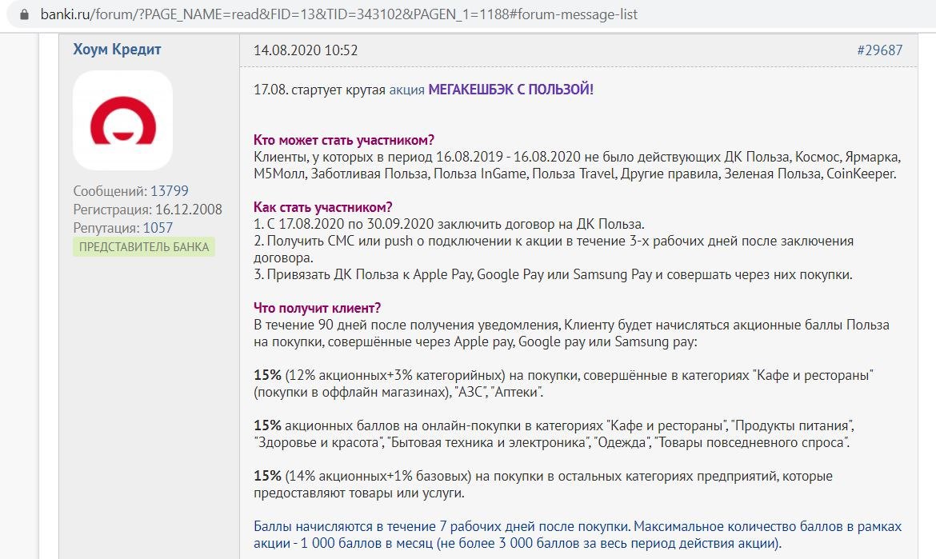Click Регистрация: 16.12.2008 text

coord(147,210)
